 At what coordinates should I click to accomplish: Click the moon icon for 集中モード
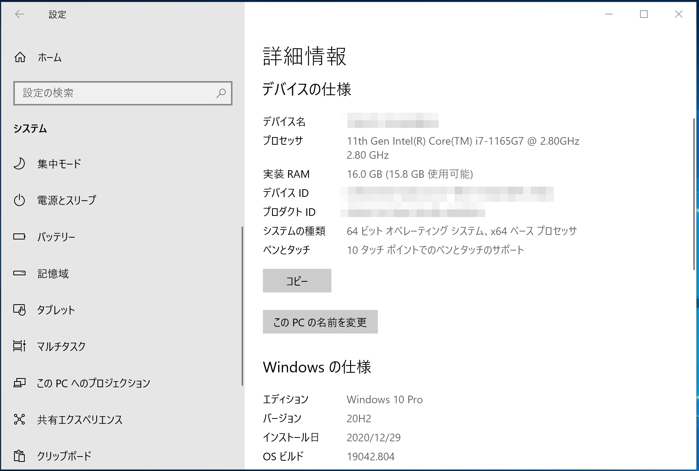[x=19, y=163]
